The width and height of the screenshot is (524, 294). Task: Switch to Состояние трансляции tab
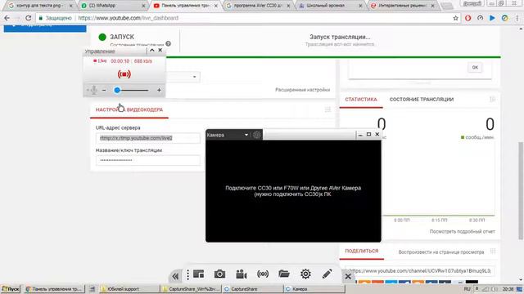click(x=422, y=100)
